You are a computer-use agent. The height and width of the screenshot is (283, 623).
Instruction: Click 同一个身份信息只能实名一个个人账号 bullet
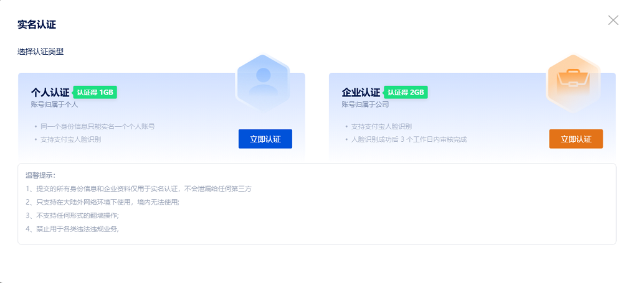click(97, 127)
